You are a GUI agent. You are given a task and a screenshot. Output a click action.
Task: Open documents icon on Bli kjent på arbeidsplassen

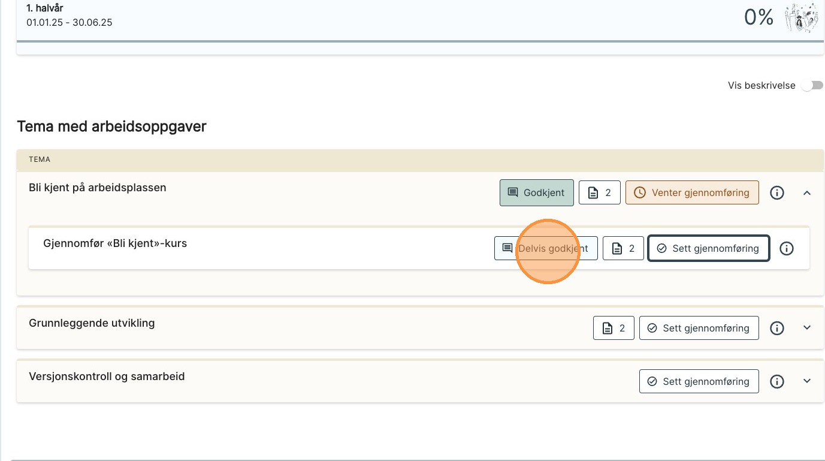[x=599, y=193]
